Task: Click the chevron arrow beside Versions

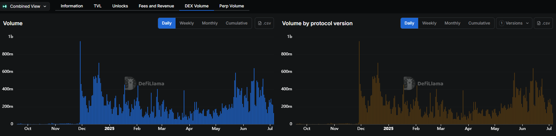Action: pos(527,23)
